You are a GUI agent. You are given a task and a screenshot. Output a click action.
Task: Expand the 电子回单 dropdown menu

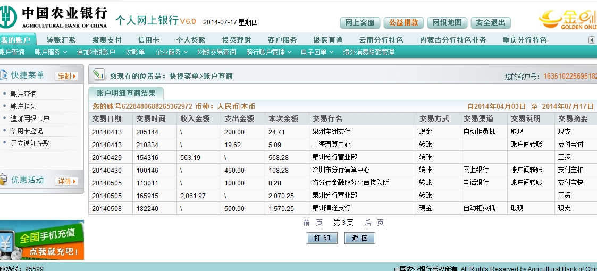click(317, 52)
